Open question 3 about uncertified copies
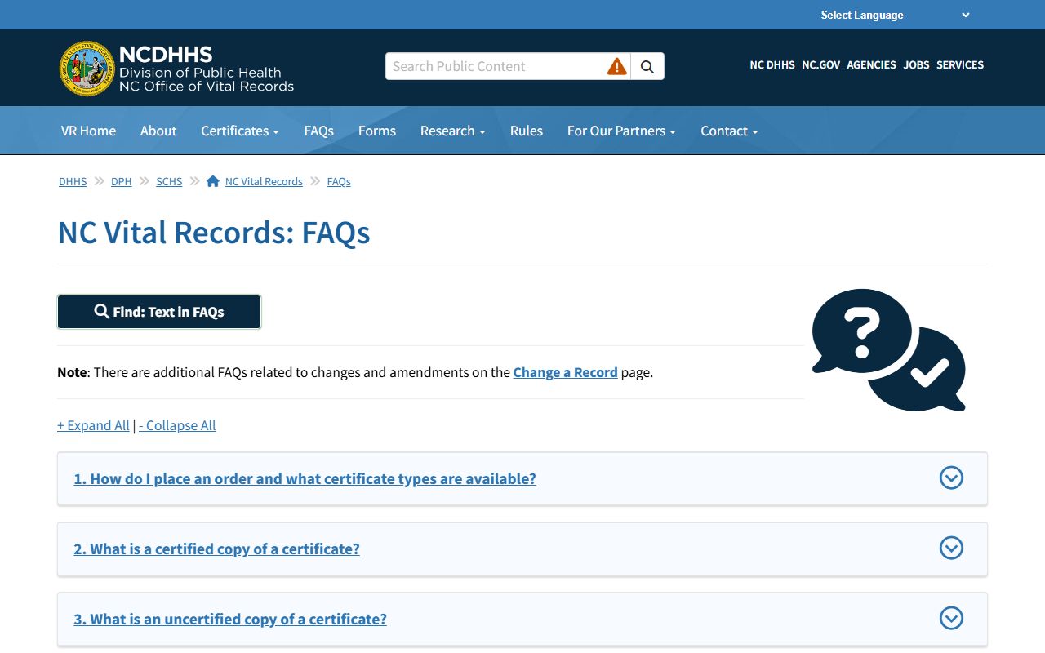 (x=230, y=619)
